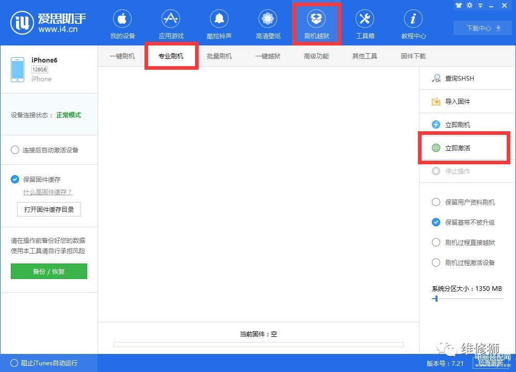
Task: Click the 立即激活 globe icon
Action: point(436,148)
